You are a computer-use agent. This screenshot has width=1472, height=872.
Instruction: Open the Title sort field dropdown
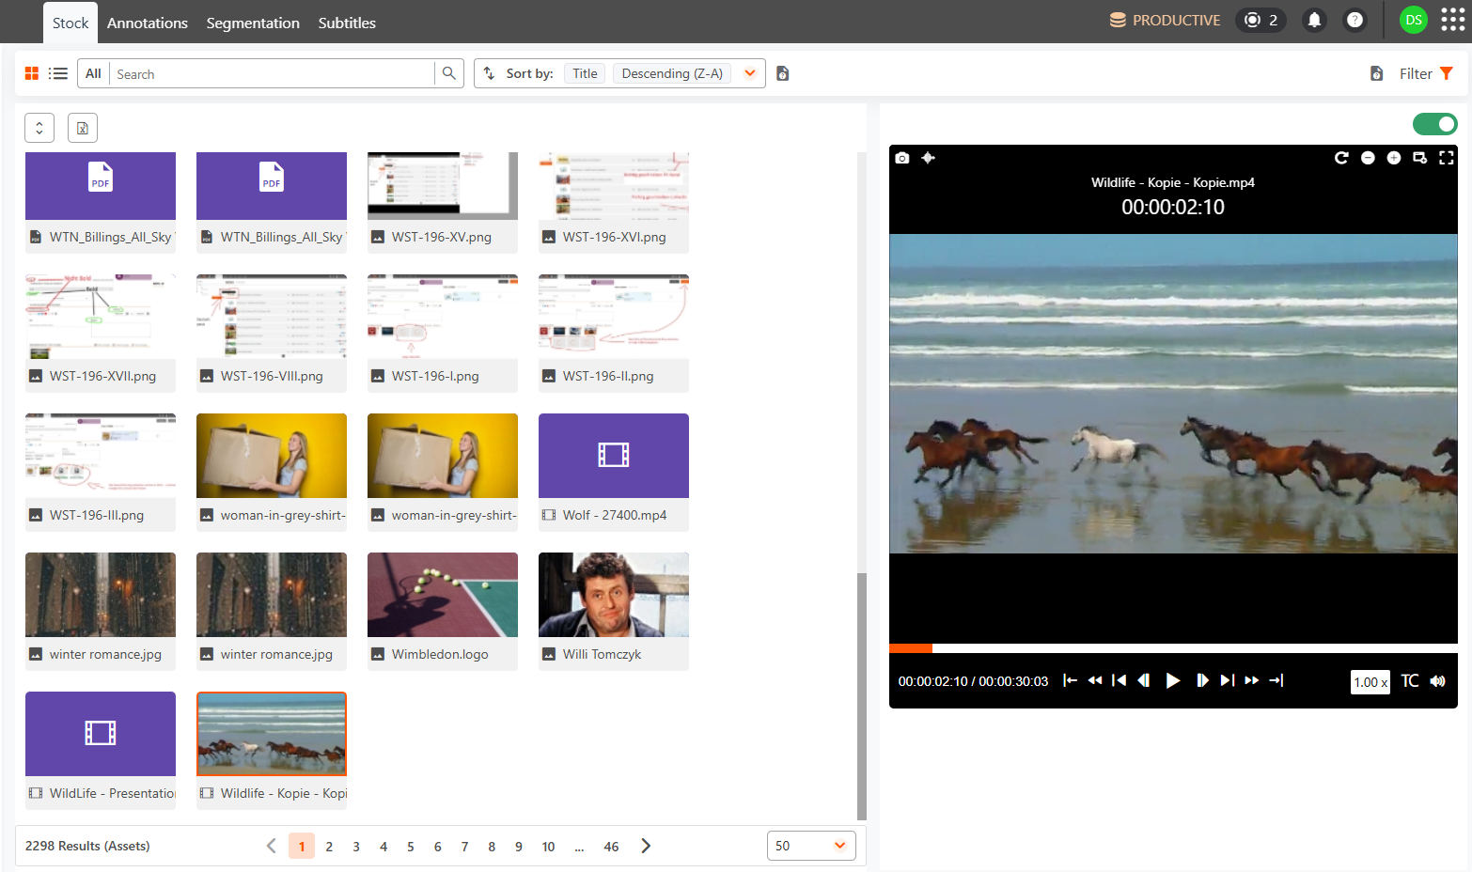[x=585, y=73]
